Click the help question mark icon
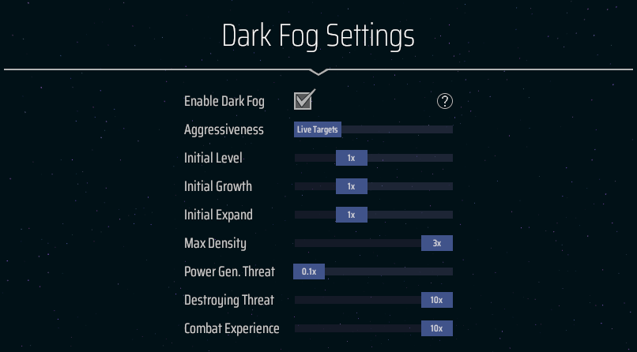Viewport: 637px width, 352px height. pyautogui.click(x=445, y=101)
